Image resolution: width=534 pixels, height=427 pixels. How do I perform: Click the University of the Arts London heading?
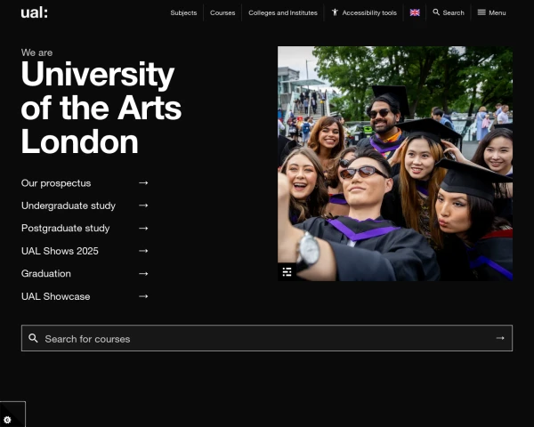pyautogui.click(x=101, y=108)
